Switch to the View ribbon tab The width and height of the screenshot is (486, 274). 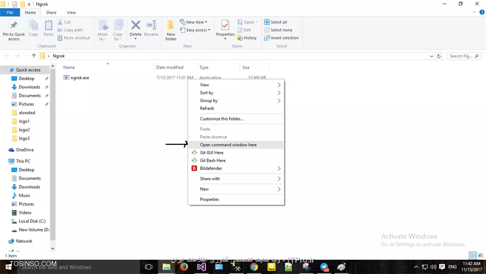click(x=71, y=12)
